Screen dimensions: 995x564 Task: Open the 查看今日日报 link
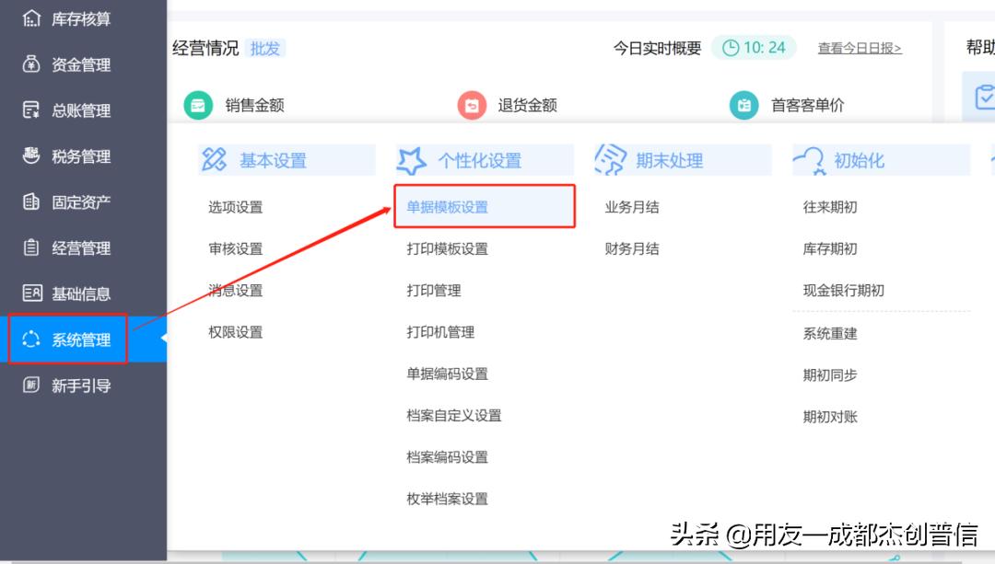(860, 49)
